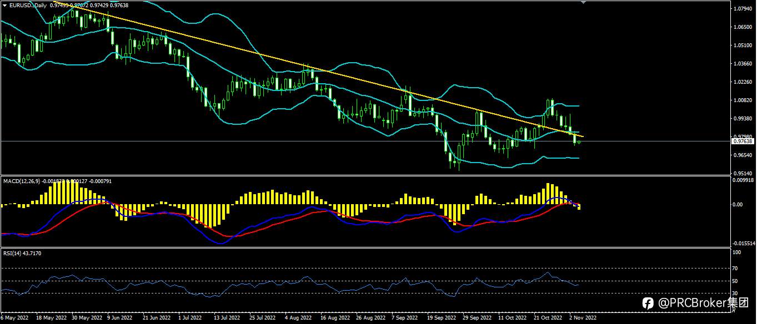Click the RSI scale level 70
Viewport: 757px width, 324px height.
pyautogui.click(x=736, y=269)
